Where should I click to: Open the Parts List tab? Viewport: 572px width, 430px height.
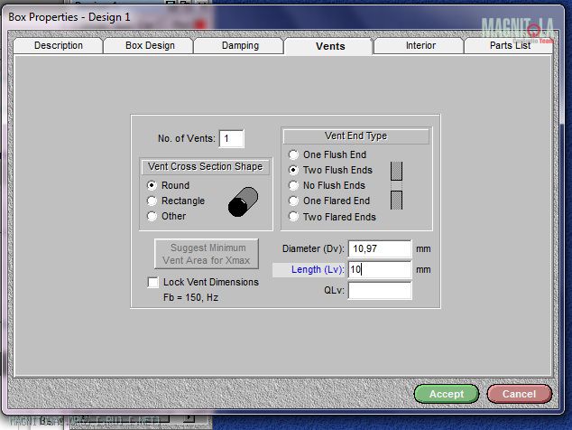click(510, 45)
